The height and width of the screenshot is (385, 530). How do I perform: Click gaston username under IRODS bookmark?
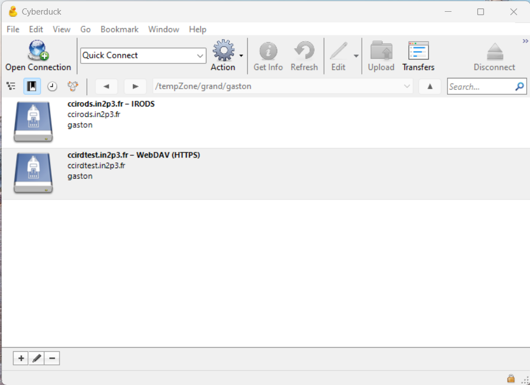80,126
